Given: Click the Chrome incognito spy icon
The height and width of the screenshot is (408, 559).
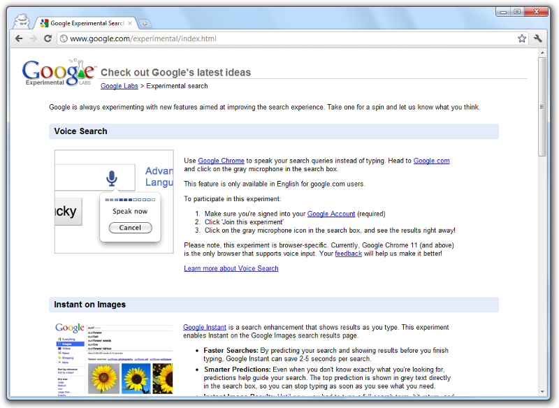Looking at the screenshot, I should (x=22, y=22).
